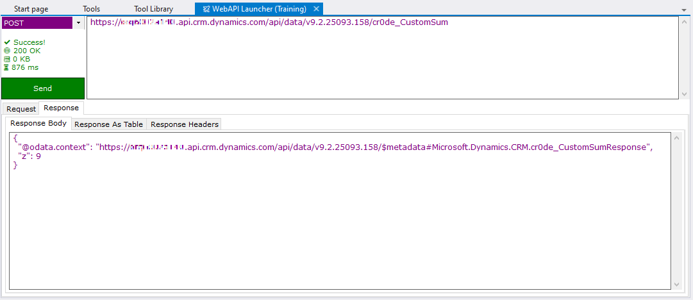Image resolution: width=693 pixels, height=300 pixels.
Task: Click the URL box scrollbar up arrow
Action: (x=684, y=21)
